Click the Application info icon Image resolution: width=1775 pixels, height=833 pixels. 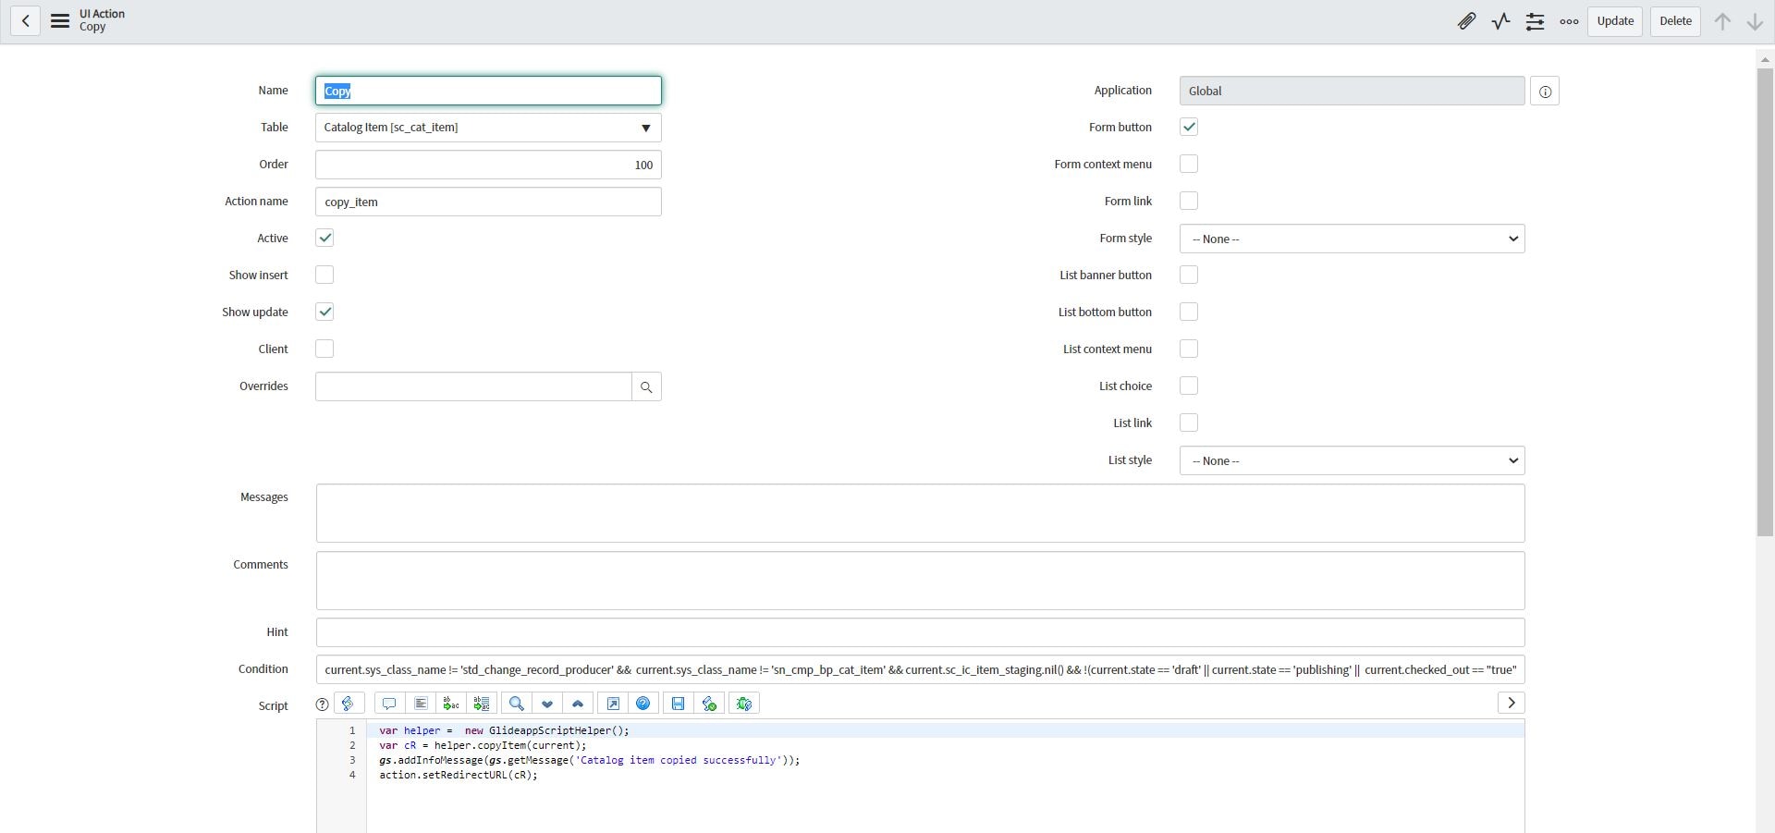tap(1545, 92)
